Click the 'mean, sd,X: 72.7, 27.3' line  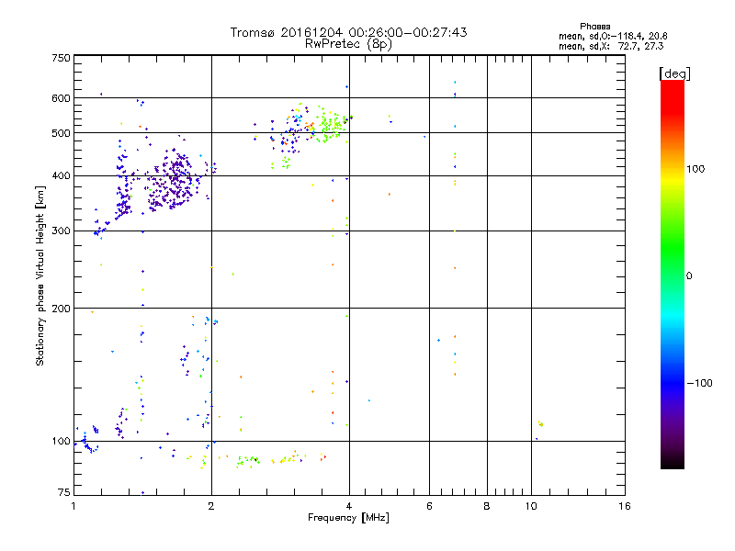(611, 46)
